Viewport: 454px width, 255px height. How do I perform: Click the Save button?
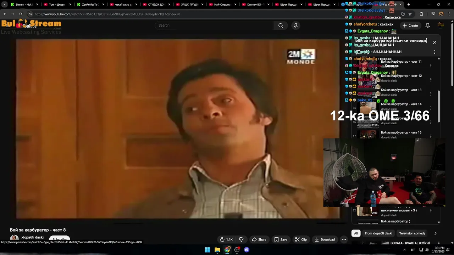pyautogui.click(x=281, y=239)
